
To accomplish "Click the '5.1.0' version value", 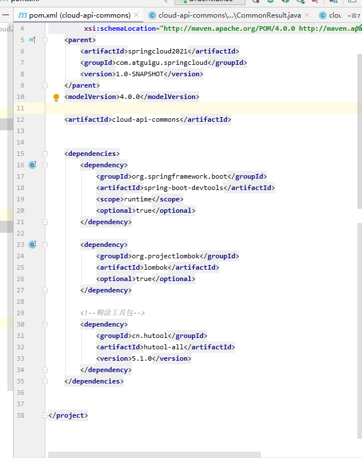I will click(x=142, y=359).
